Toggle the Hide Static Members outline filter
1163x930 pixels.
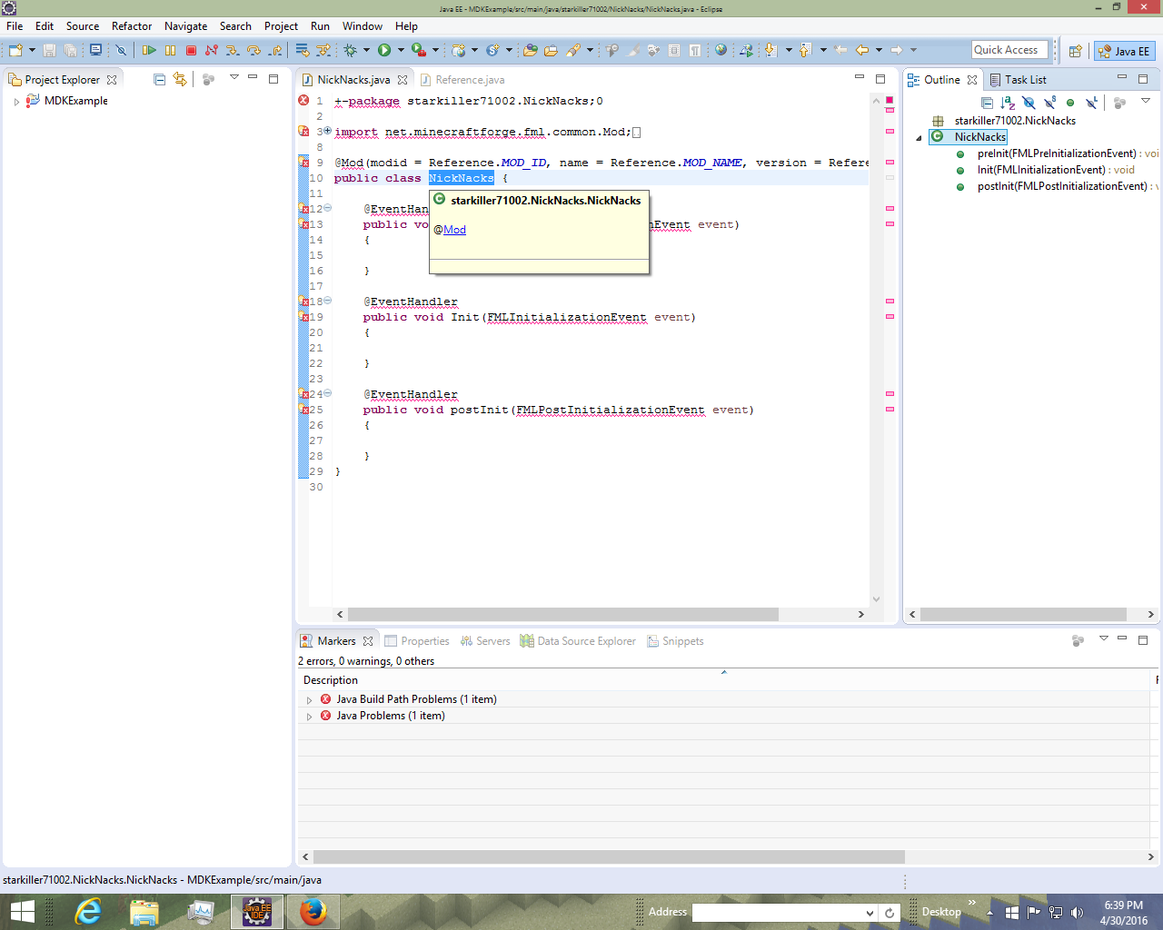coord(1049,103)
